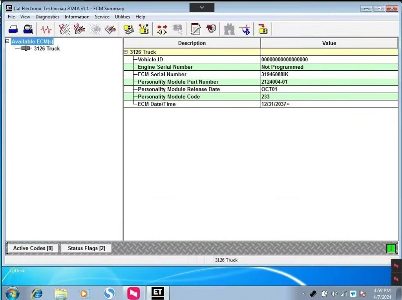Open the Utilities menu

point(122,17)
